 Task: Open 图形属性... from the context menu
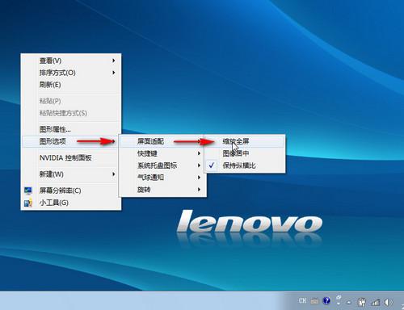pyautogui.click(x=71, y=129)
